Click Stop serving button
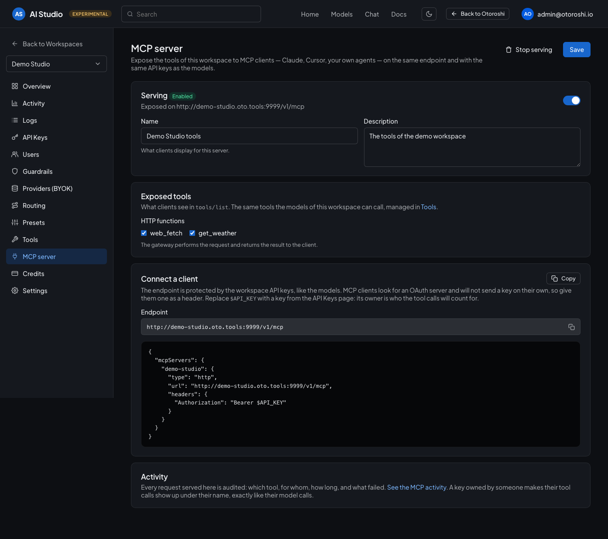This screenshot has height=539, width=608. (529, 50)
